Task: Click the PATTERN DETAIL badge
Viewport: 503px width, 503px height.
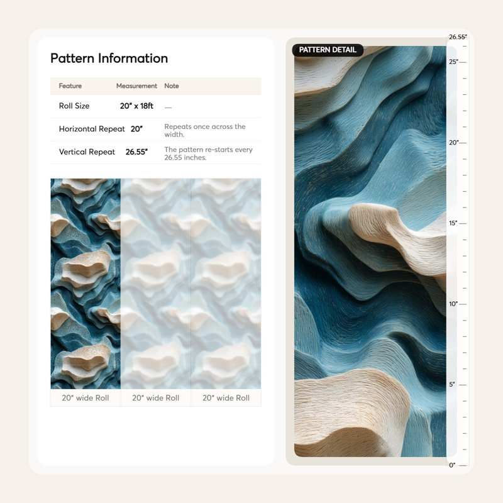Action: click(328, 50)
